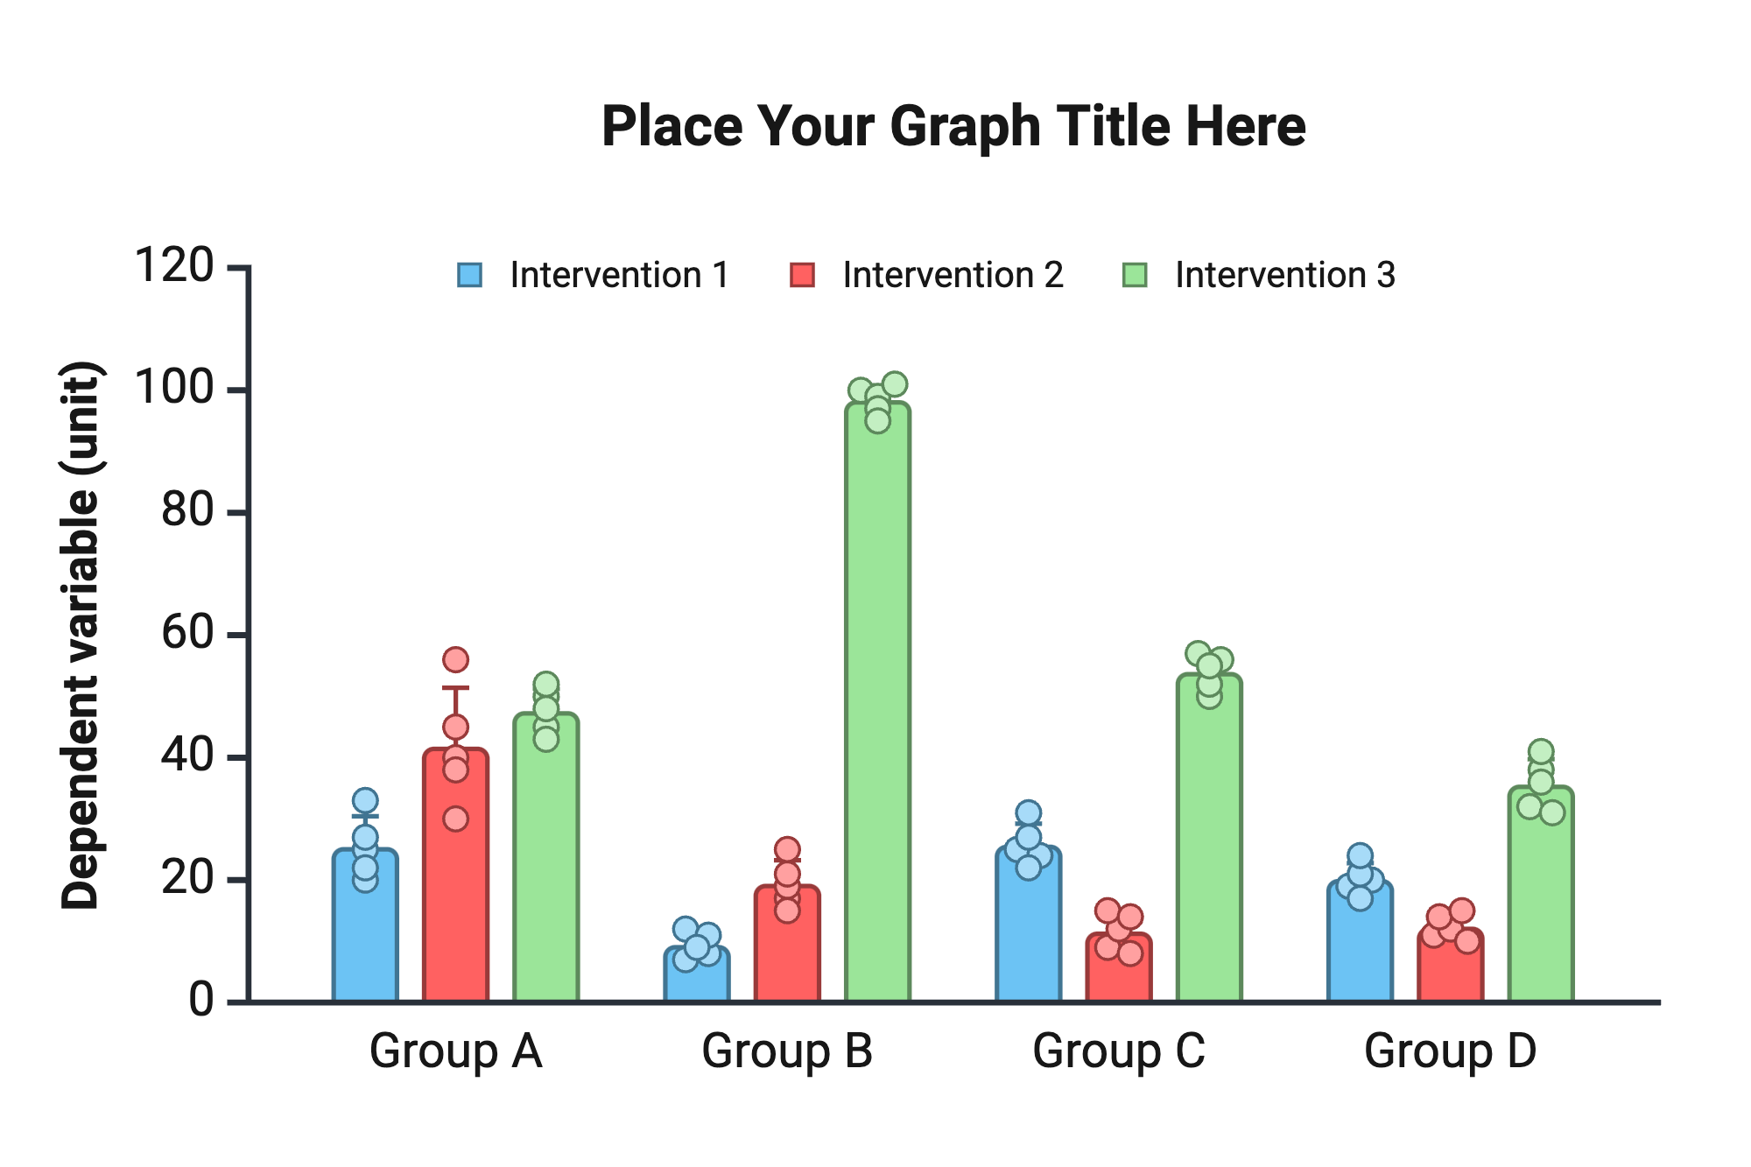
Task: Click the Group B axis label
Action: [x=787, y=1051]
